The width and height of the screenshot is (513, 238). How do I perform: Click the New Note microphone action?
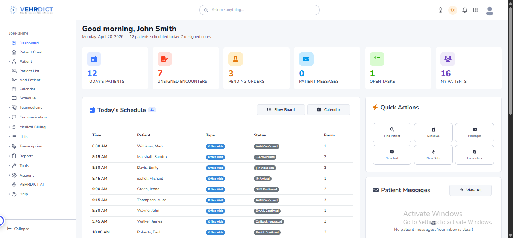(x=433, y=155)
